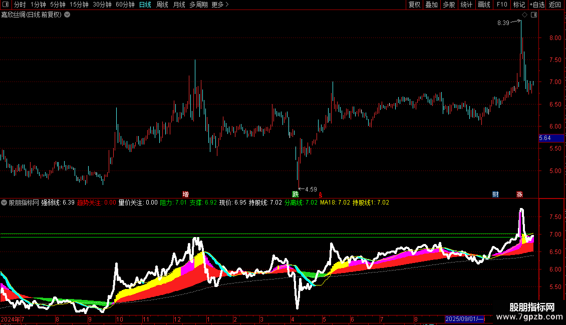Activate the 画线 drawing tool
The image size is (566, 325).
coord(484,4)
